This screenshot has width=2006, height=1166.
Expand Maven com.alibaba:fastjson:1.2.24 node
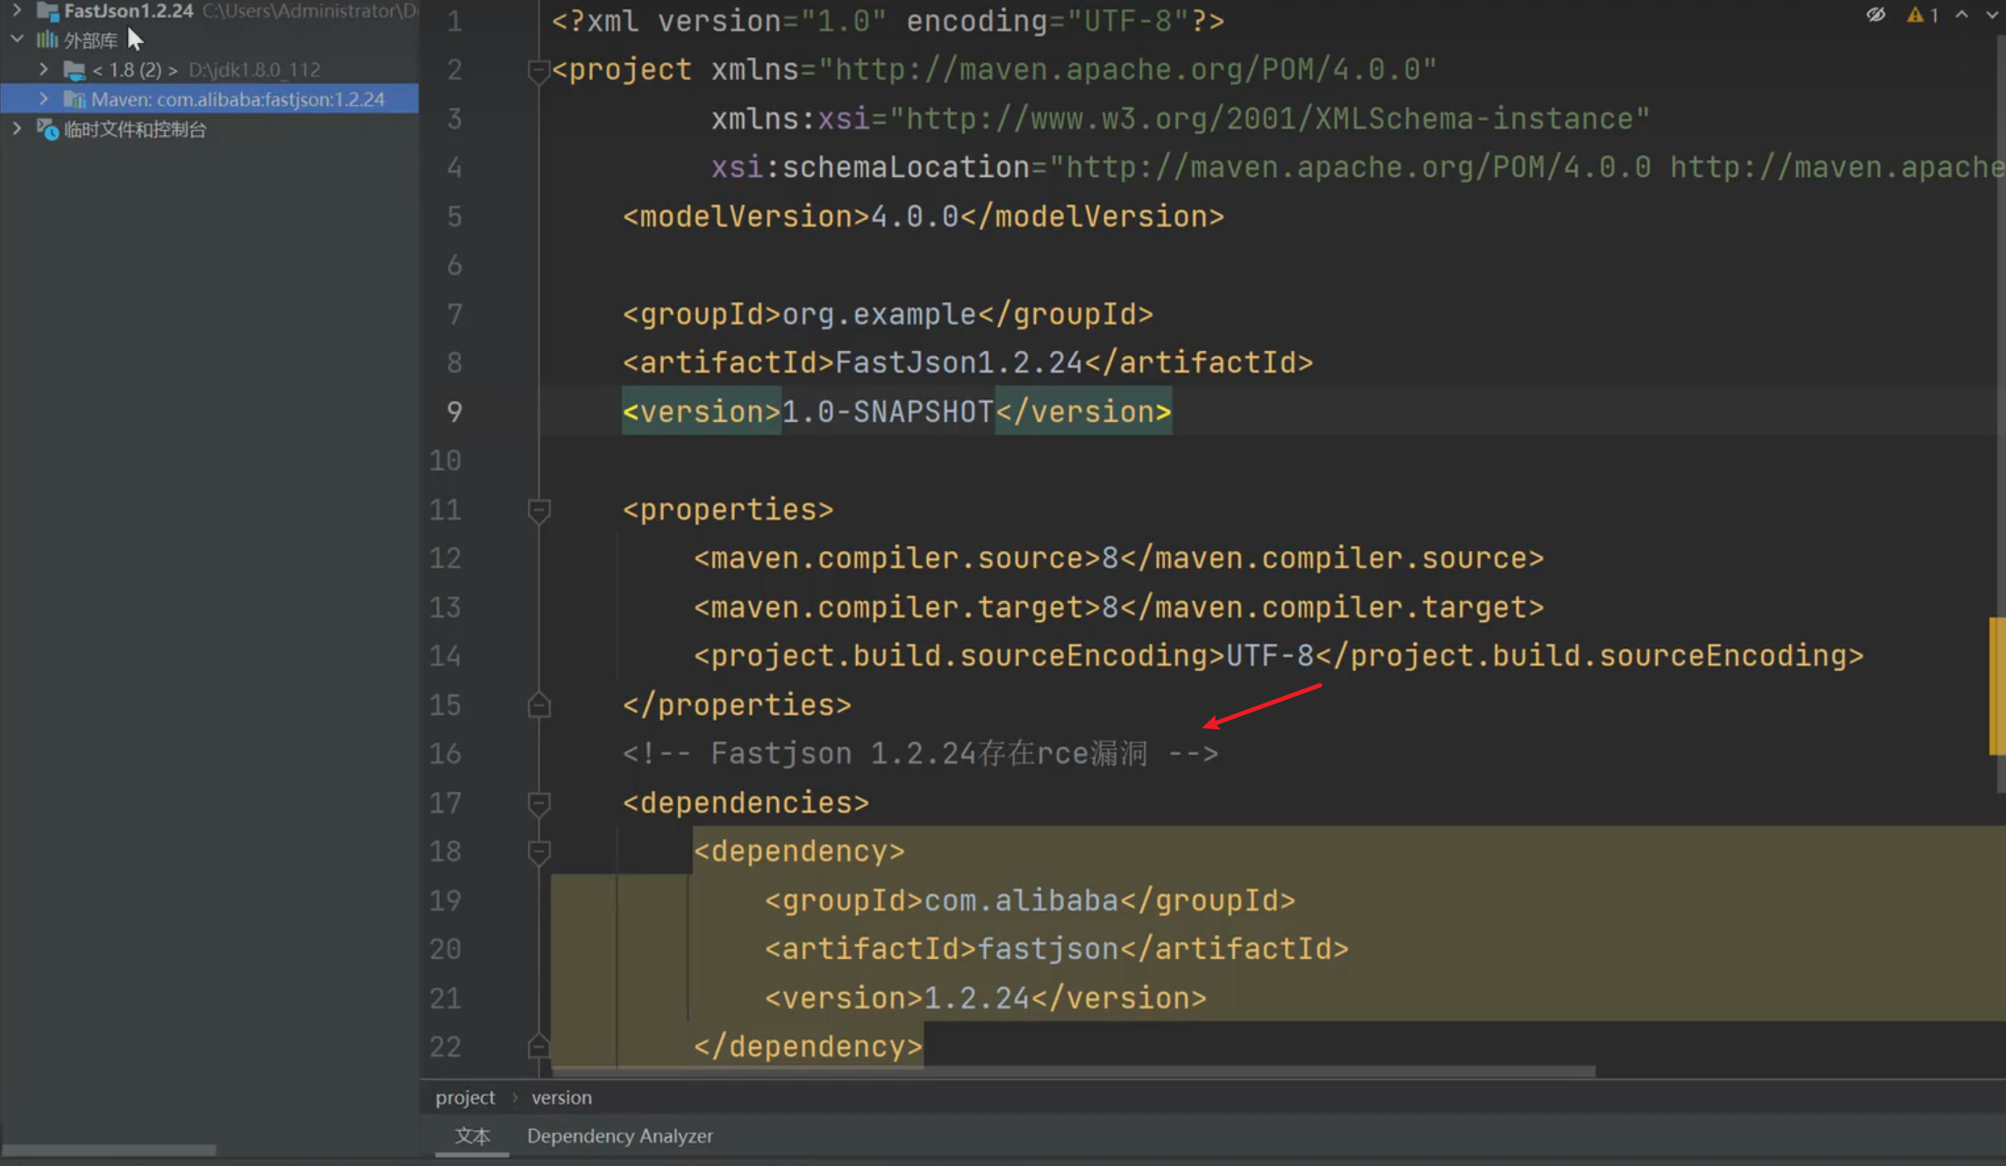pos(43,98)
